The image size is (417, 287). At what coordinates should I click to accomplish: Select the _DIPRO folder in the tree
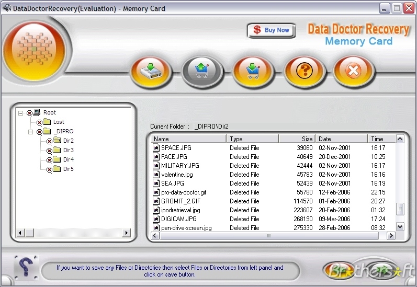[64, 131]
